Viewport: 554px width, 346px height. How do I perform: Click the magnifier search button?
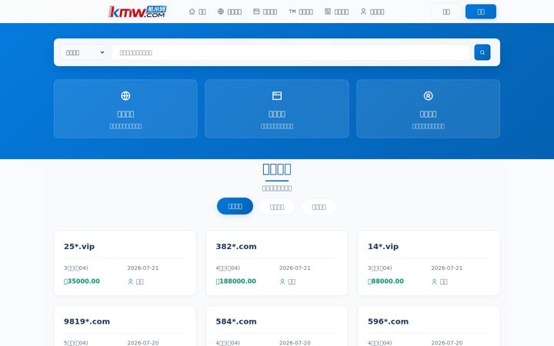482,52
